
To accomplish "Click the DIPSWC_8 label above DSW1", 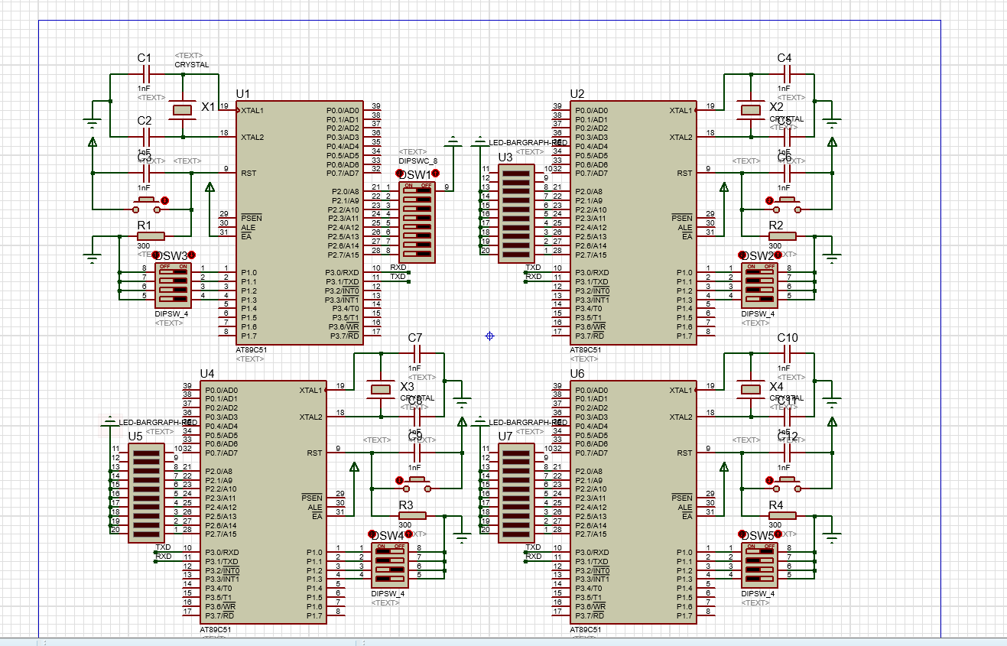I will pyautogui.click(x=418, y=161).
